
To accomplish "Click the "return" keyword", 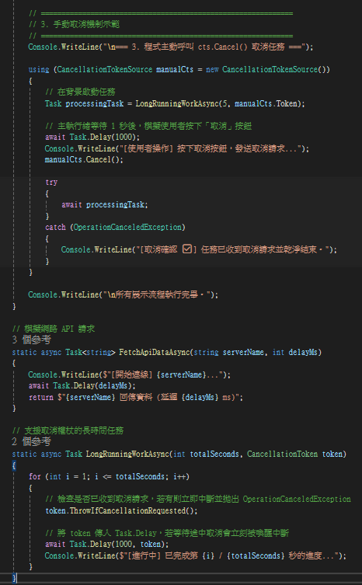I will (41, 398).
